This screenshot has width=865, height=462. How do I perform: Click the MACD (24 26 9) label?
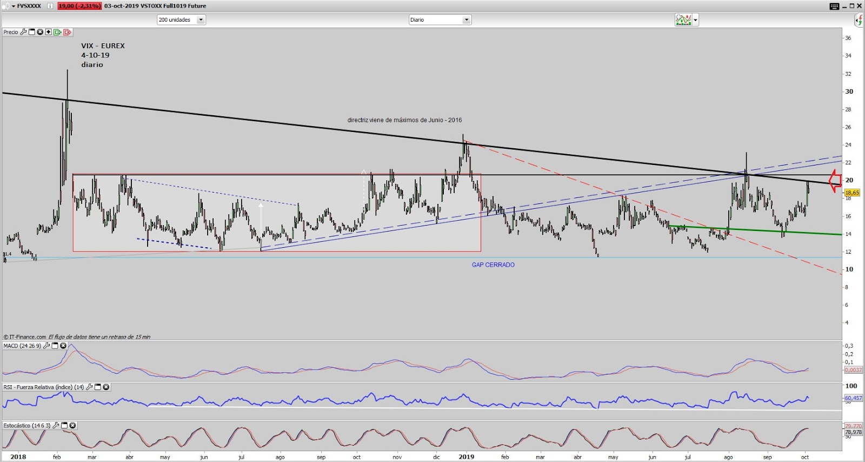coord(22,346)
